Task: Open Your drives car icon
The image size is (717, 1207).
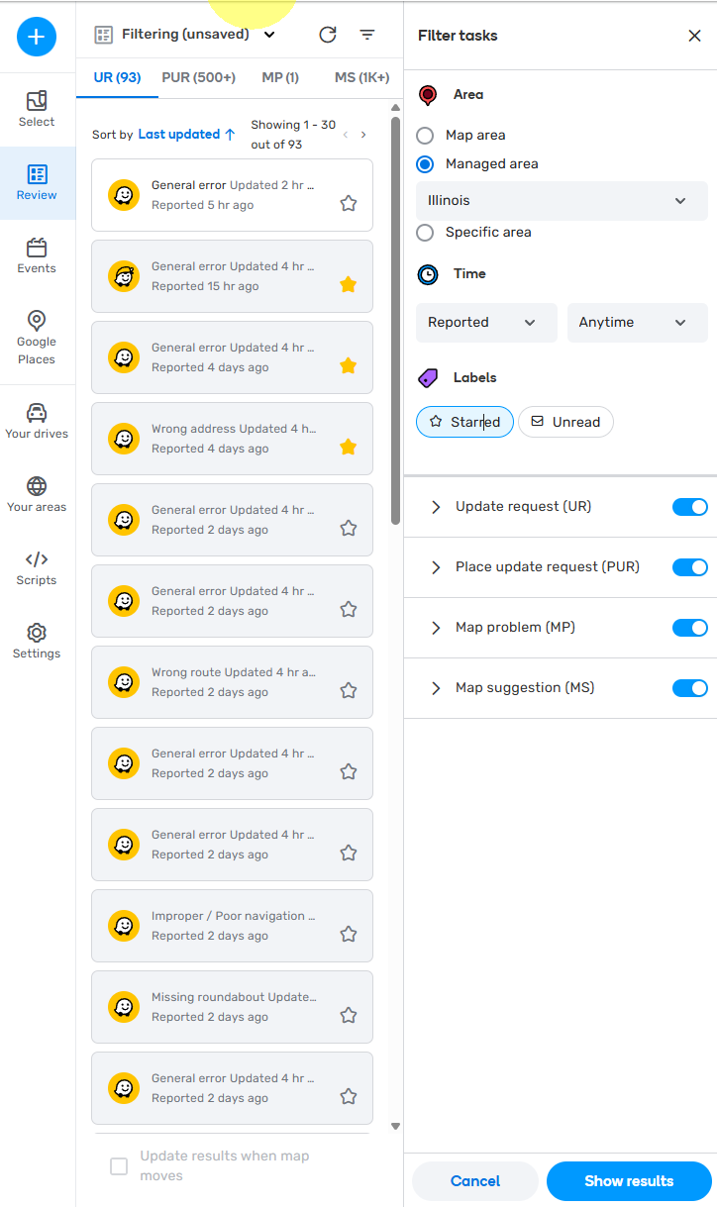Action: click(x=37, y=421)
